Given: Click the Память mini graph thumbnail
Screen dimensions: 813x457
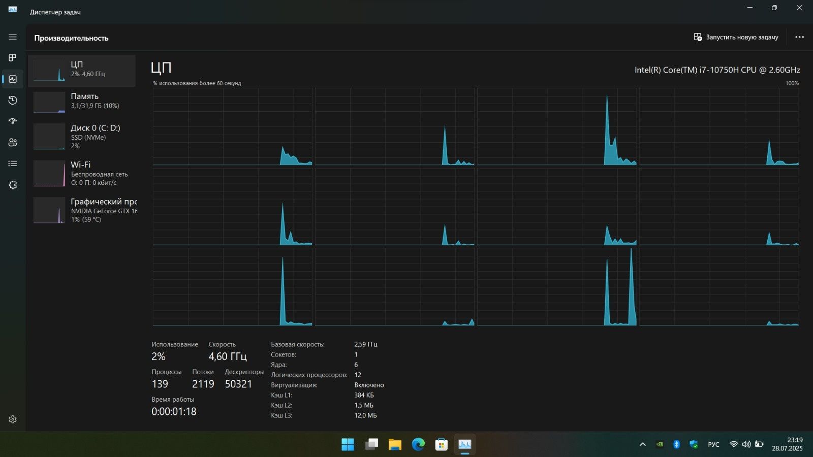Looking at the screenshot, I should (49, 103).
